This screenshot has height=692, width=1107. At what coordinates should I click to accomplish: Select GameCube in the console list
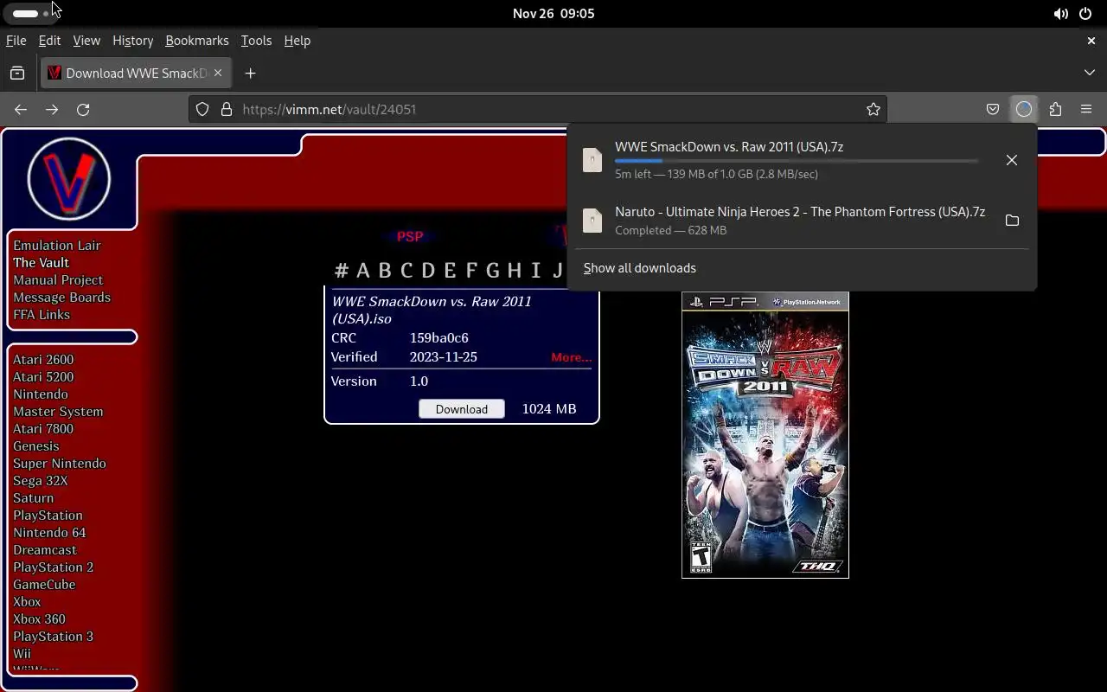pos(44,585)
